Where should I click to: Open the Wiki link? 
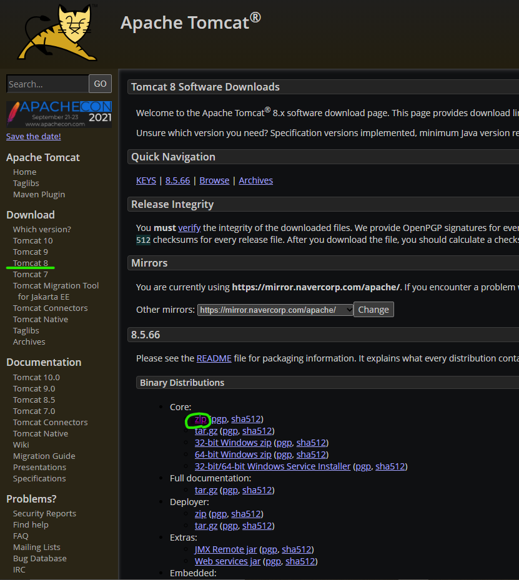[x=21, y=445]
